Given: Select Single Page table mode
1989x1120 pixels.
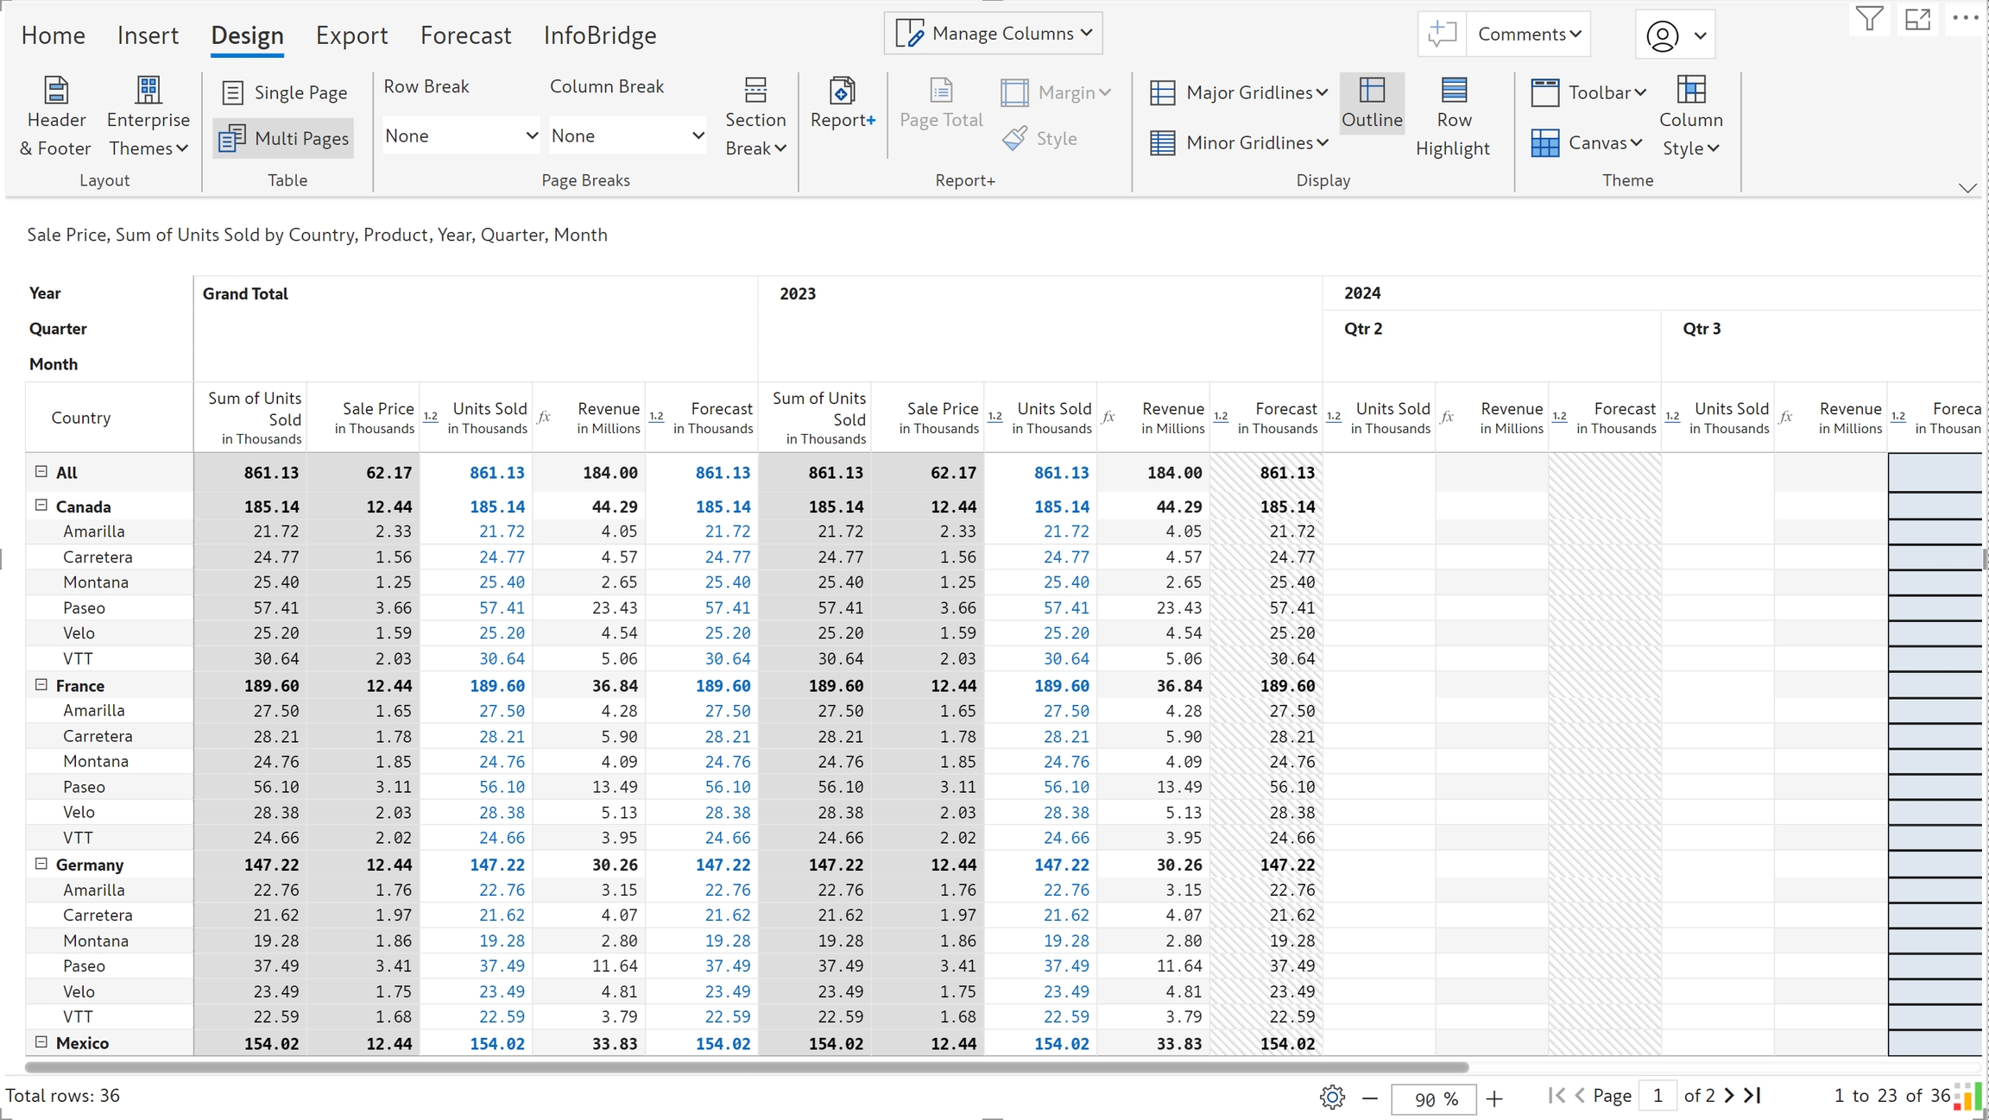Looking at the screenshot, I should [284, 92].
